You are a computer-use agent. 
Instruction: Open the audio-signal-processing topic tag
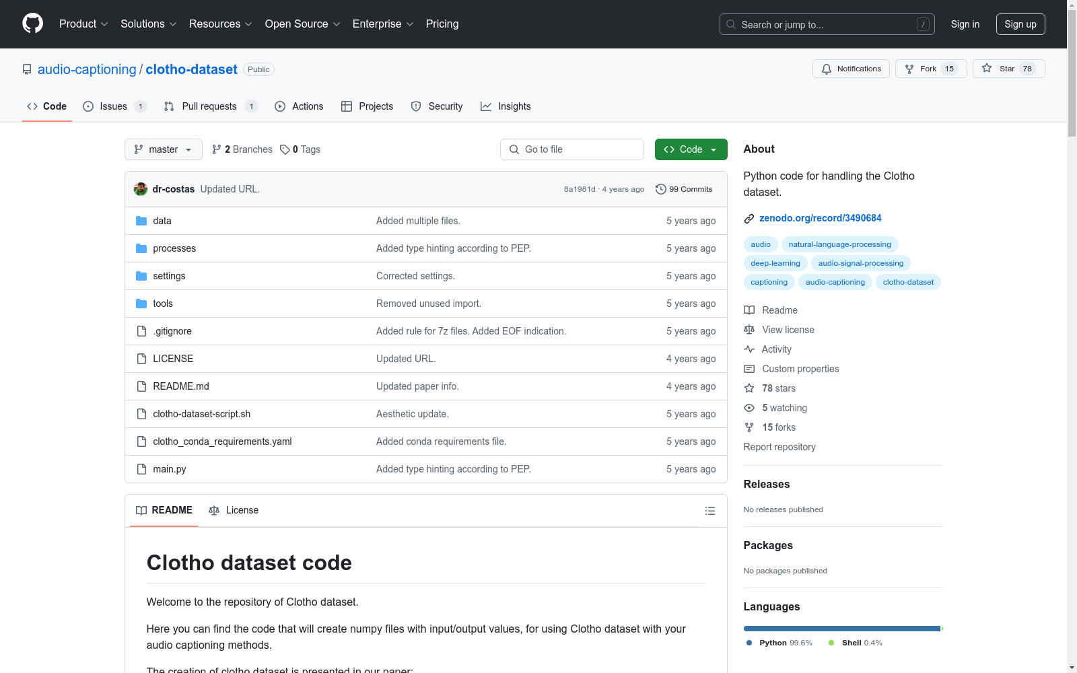point(861,263)
